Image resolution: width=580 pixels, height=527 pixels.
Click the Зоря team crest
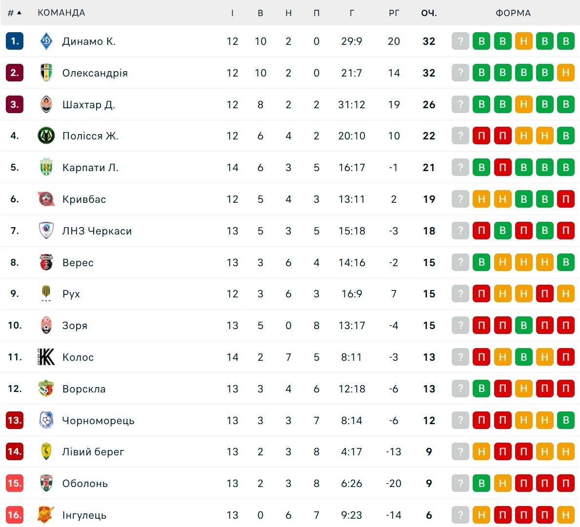coord(46,325)
